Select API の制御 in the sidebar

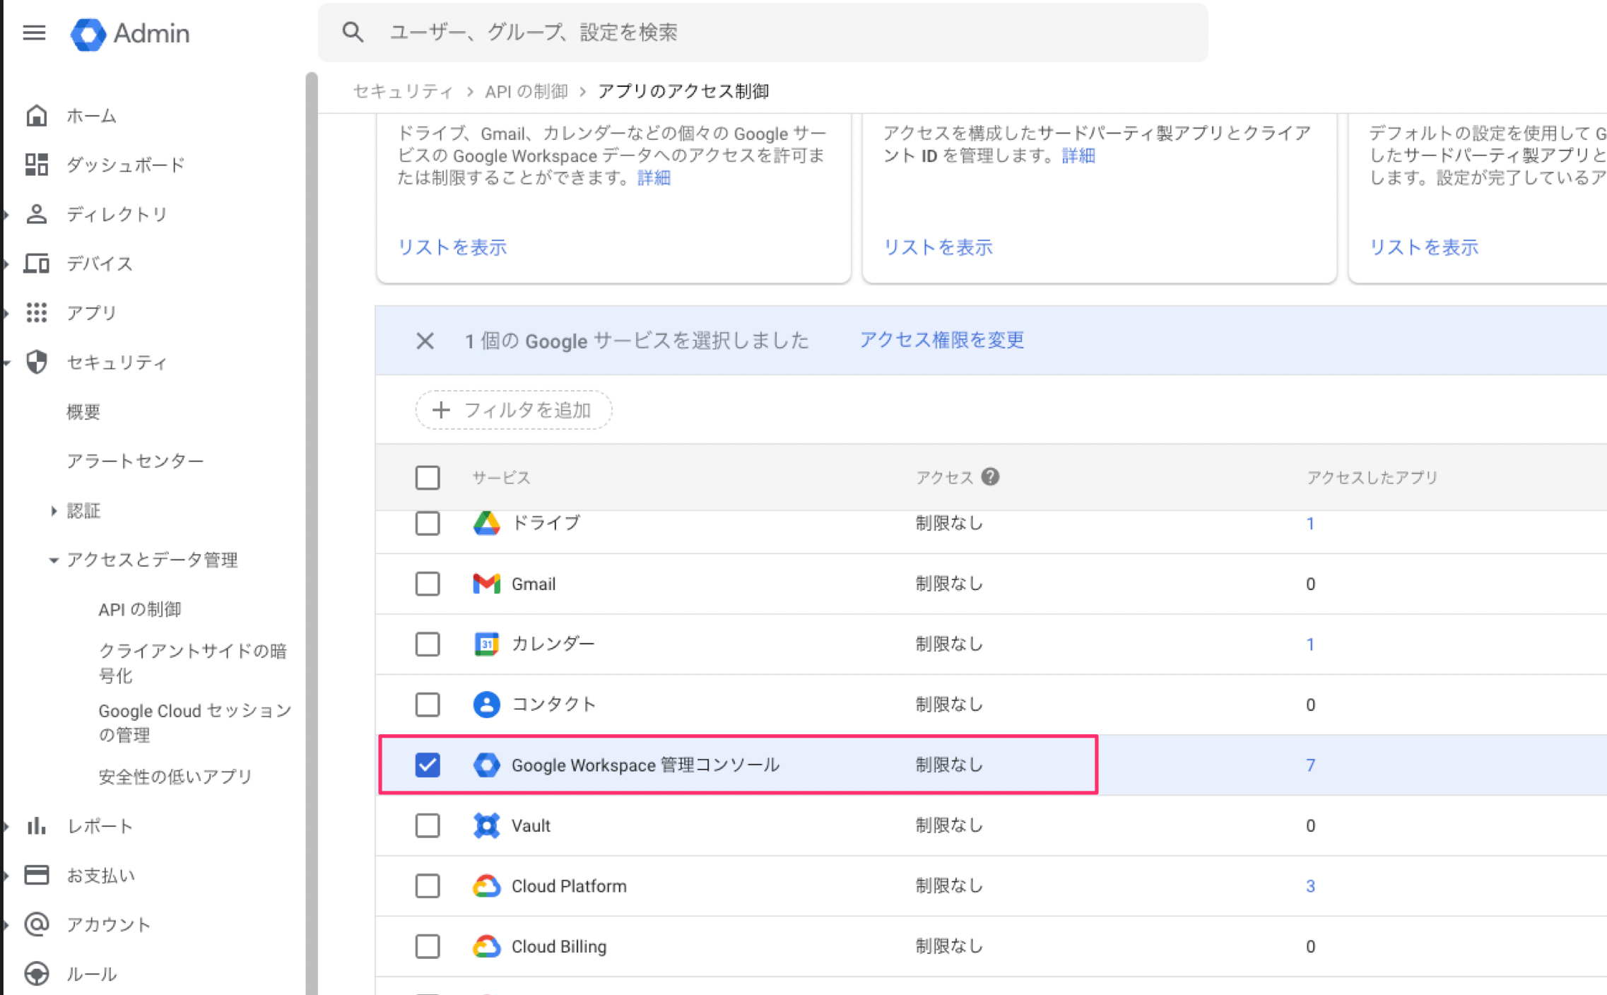click(x=140, y=609)
